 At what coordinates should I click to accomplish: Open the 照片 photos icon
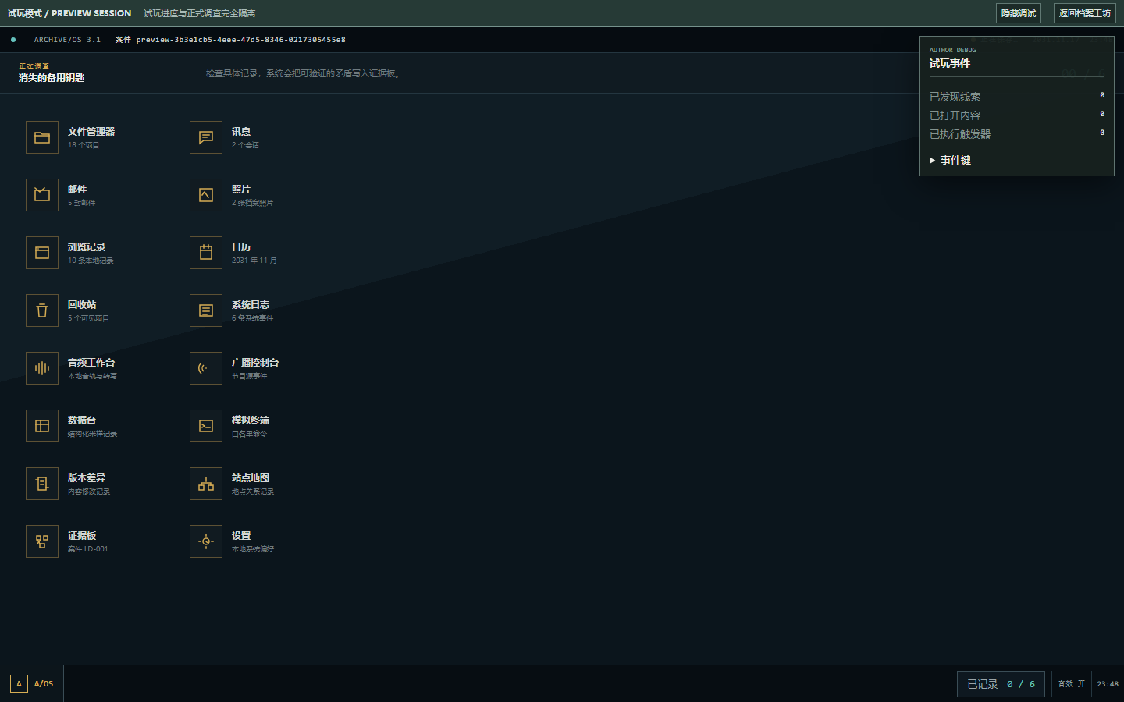(206, 195)
